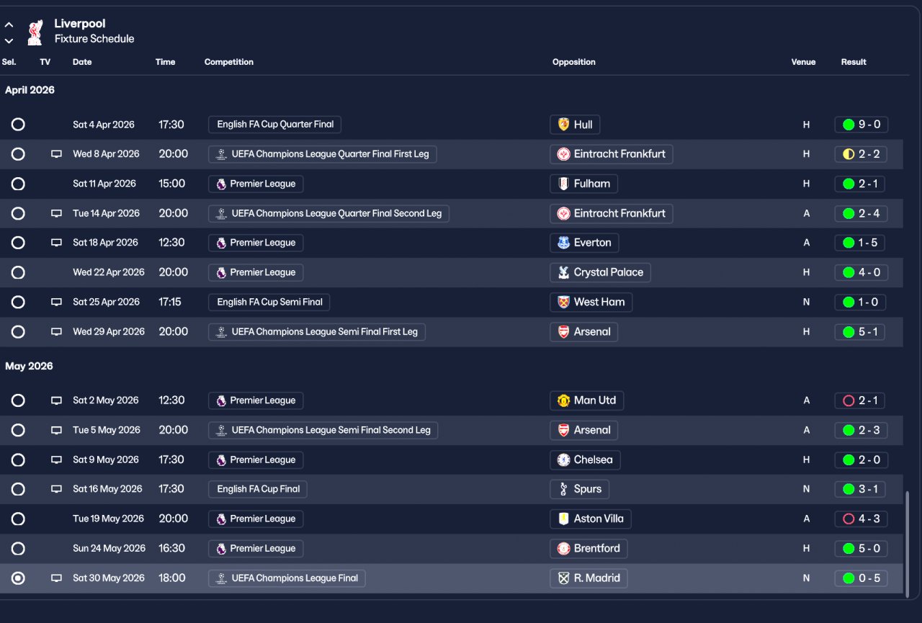The height and width of the screenshot is (623, 922).
Task: Select the radio button for the 14 Apr fixture
Action: [x=18, y=213]
